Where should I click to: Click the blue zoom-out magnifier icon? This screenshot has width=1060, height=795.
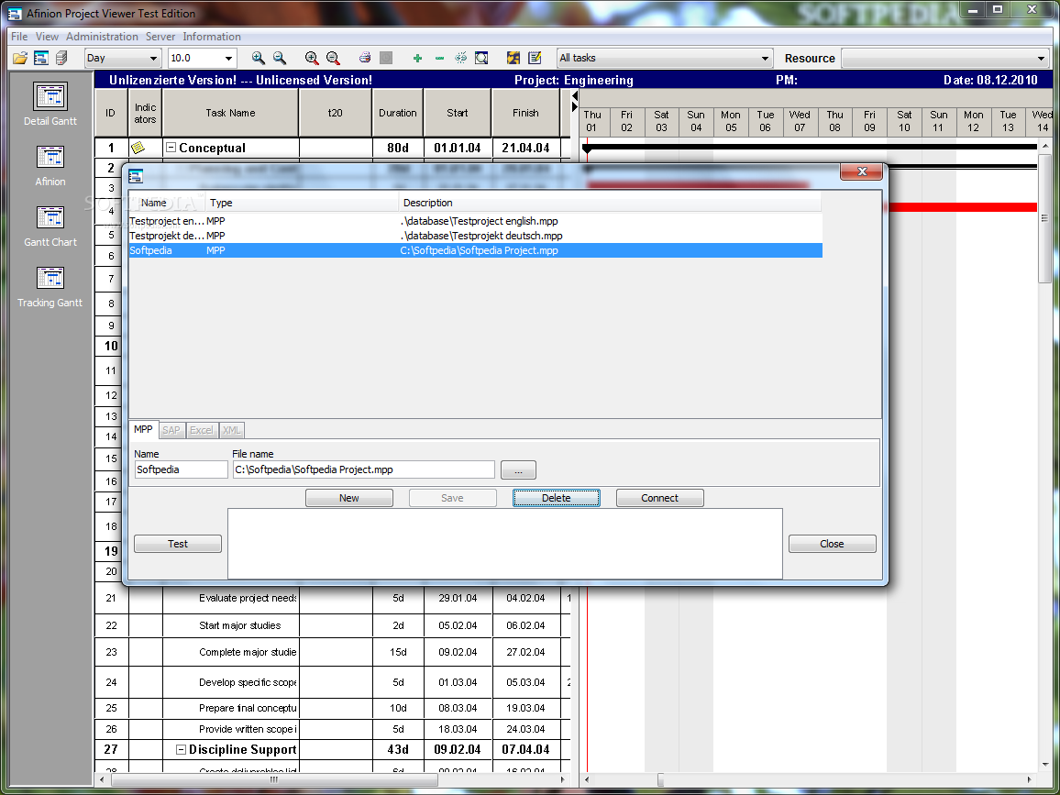click(x=279, y=58)
